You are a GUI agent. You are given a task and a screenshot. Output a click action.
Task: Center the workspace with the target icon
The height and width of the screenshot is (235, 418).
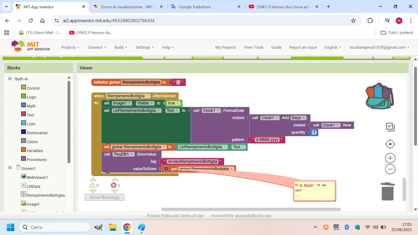click(390, 144)
